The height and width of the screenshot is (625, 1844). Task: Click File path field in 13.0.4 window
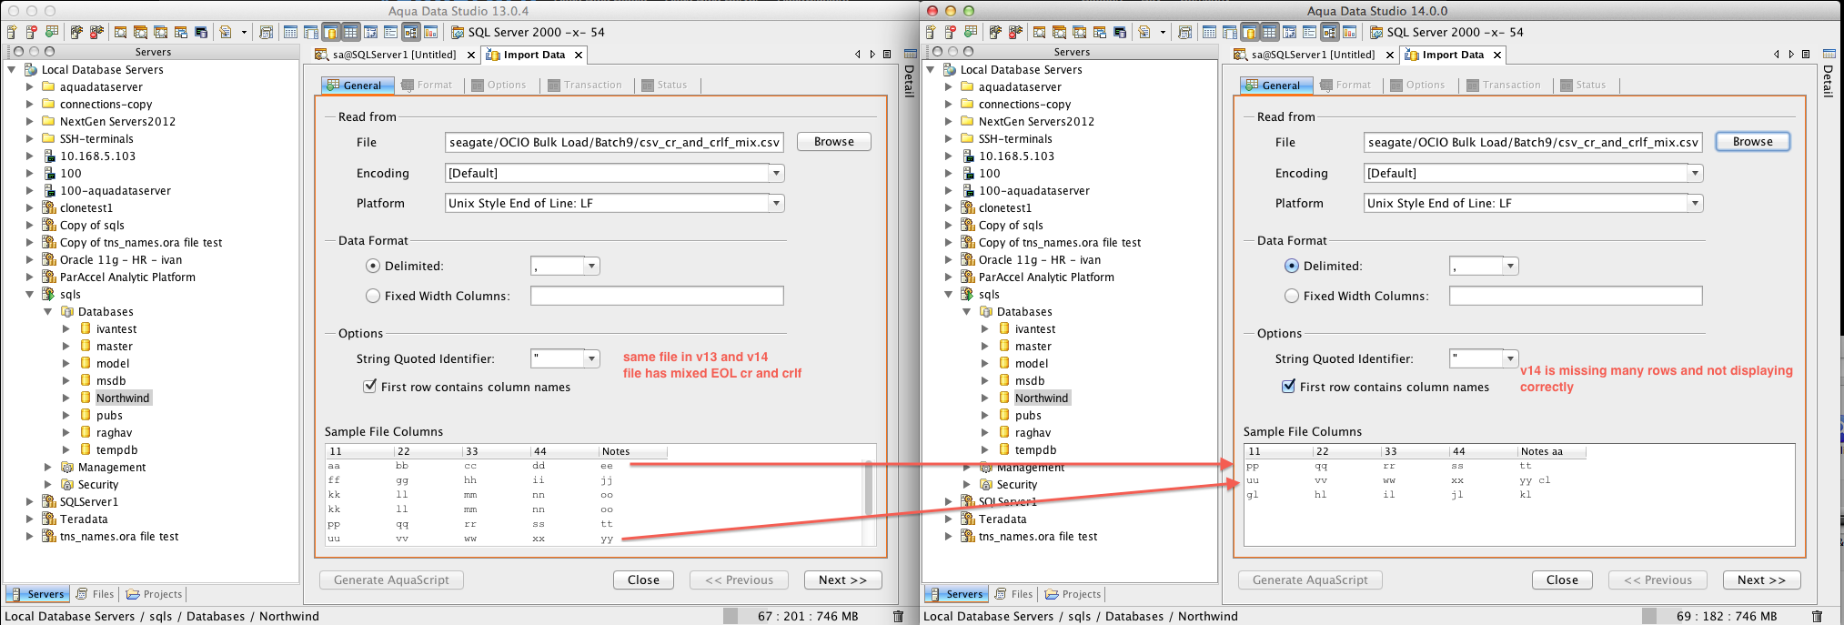coord(614,142)
